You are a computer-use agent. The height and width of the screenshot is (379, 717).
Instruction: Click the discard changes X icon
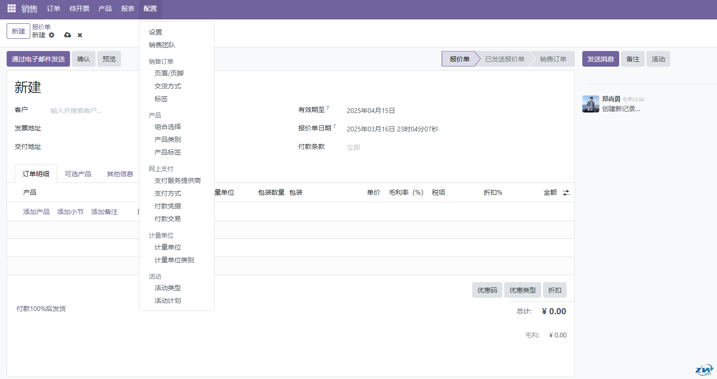80,35
